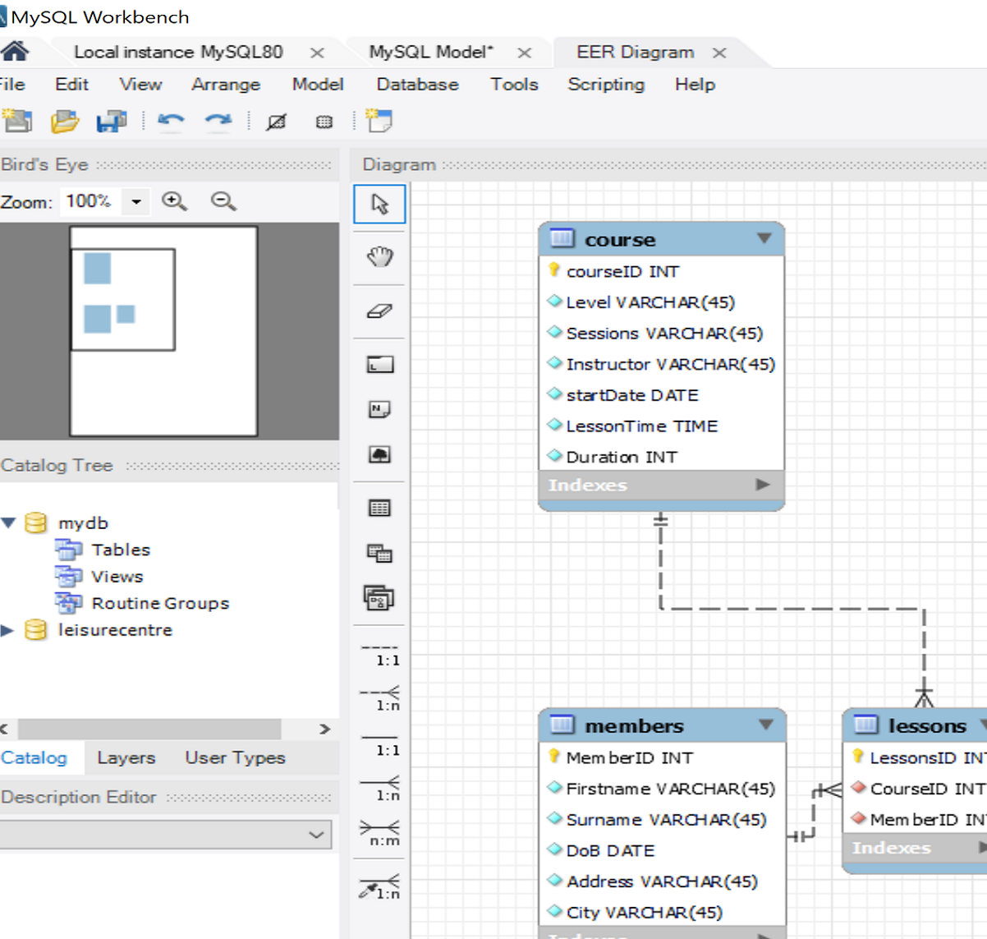Collapse the members table with its arrow
Viewport: 987px width, 939px height.
point(766,725)
